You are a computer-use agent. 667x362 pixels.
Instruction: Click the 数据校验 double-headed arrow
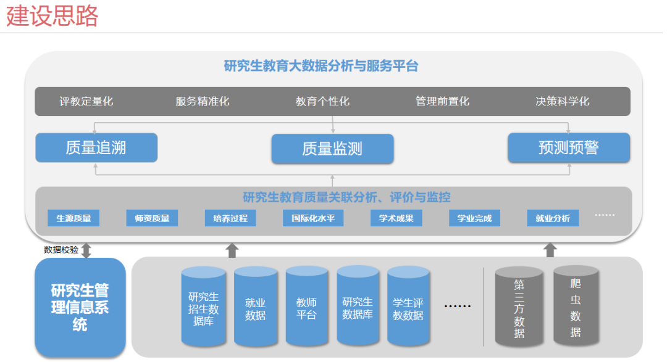pos(86,250)
